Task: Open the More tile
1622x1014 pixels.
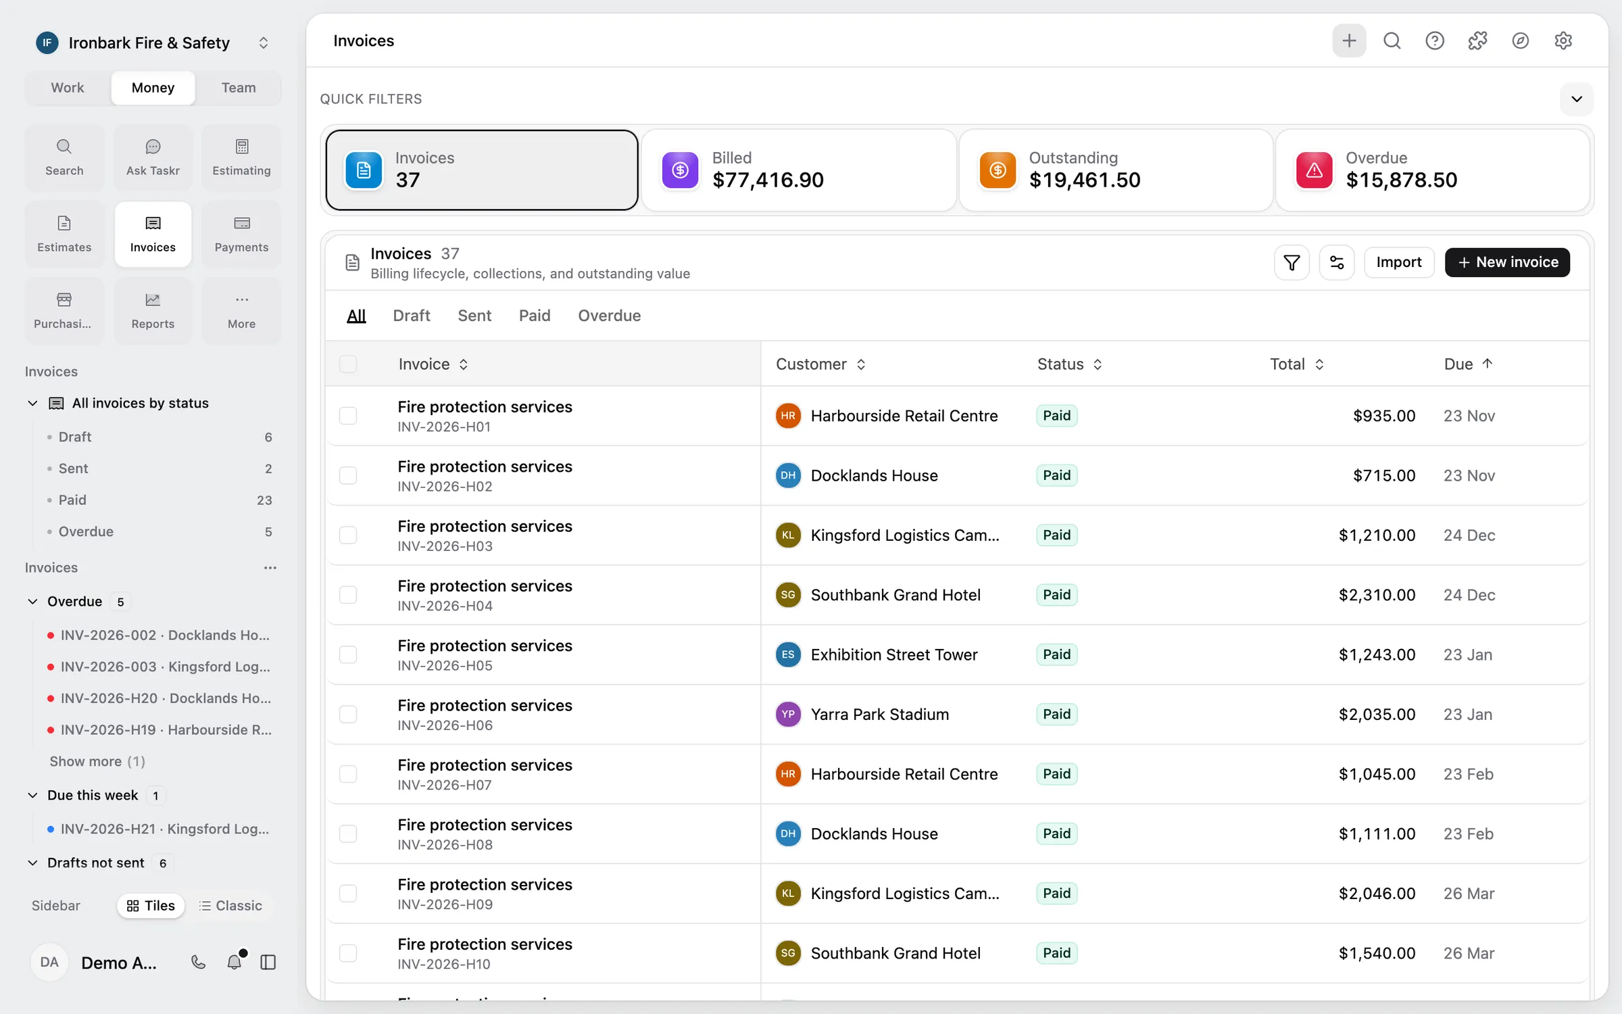Action: point(241,310)
